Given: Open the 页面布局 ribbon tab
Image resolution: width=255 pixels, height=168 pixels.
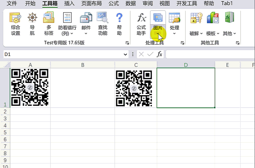Looking at the screenshot, I should click(x=91, y=4).
